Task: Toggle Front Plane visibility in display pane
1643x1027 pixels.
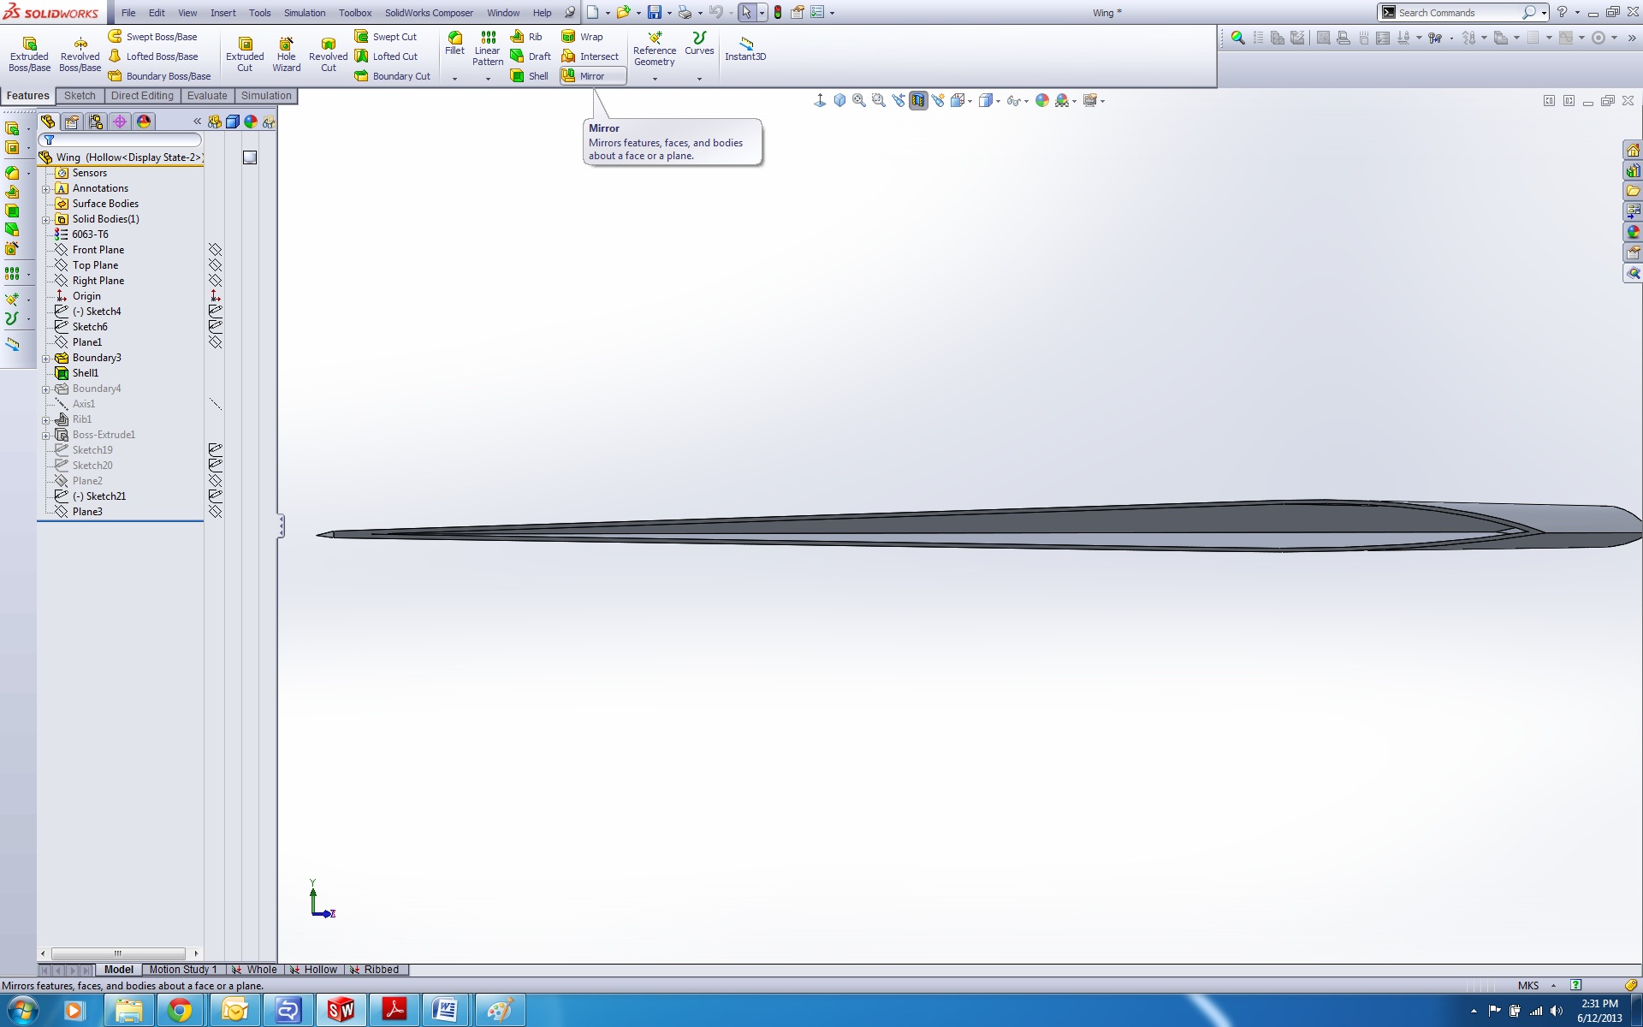Action: click(x=216, y=250)
